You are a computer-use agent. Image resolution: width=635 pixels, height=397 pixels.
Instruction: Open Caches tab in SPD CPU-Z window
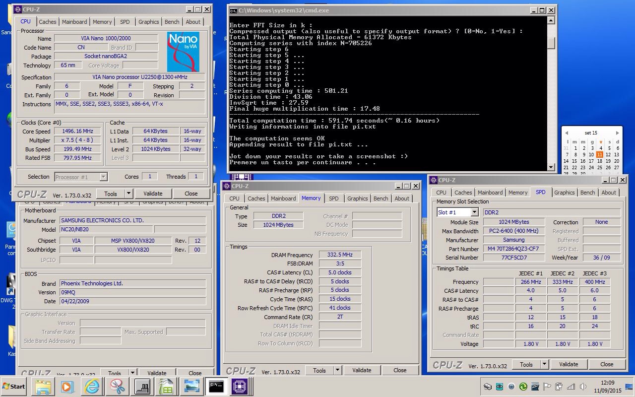click(463, 193)
